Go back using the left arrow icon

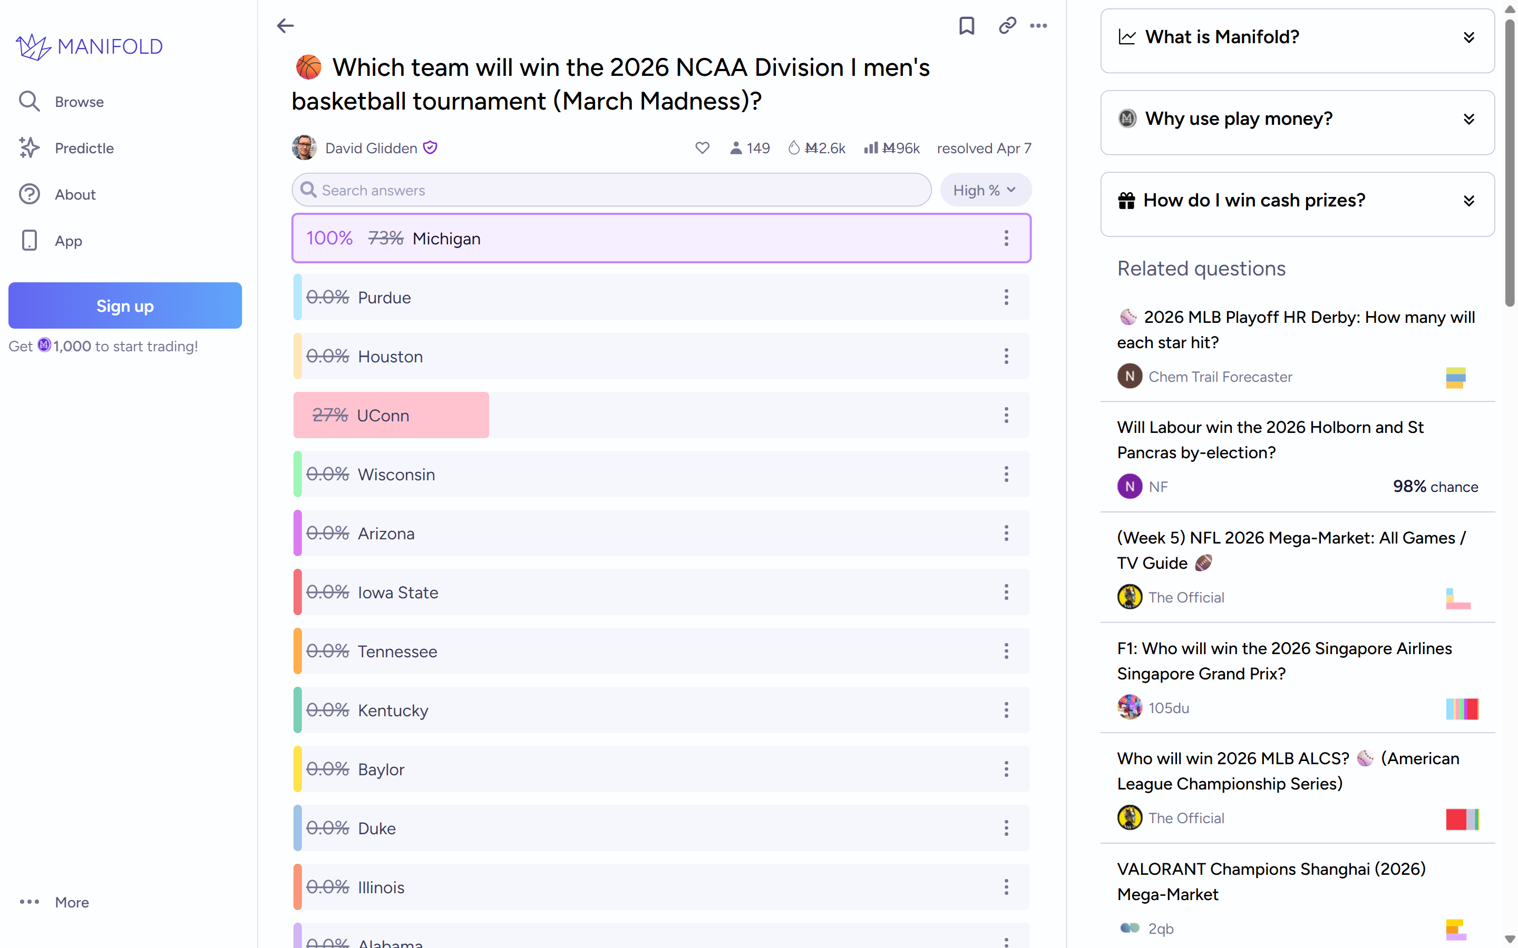click(x=285, y=26)
